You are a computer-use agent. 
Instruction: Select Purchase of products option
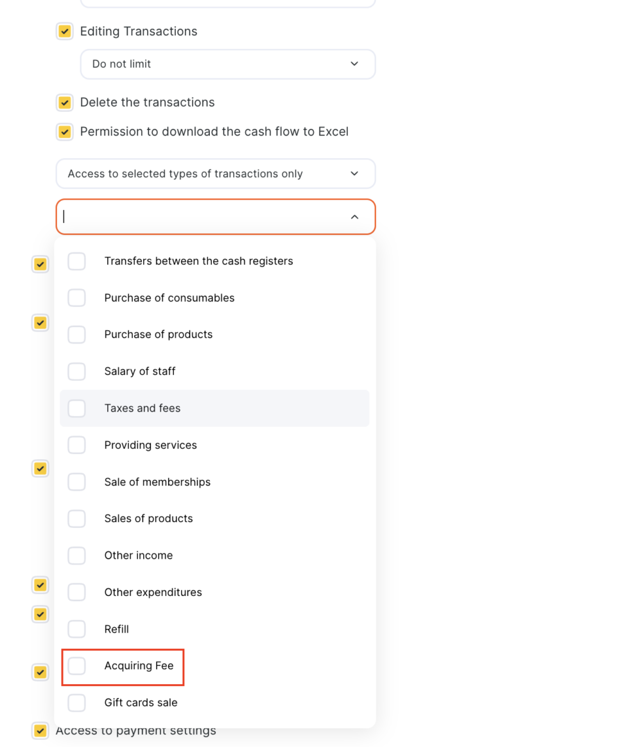coord(214,335)
